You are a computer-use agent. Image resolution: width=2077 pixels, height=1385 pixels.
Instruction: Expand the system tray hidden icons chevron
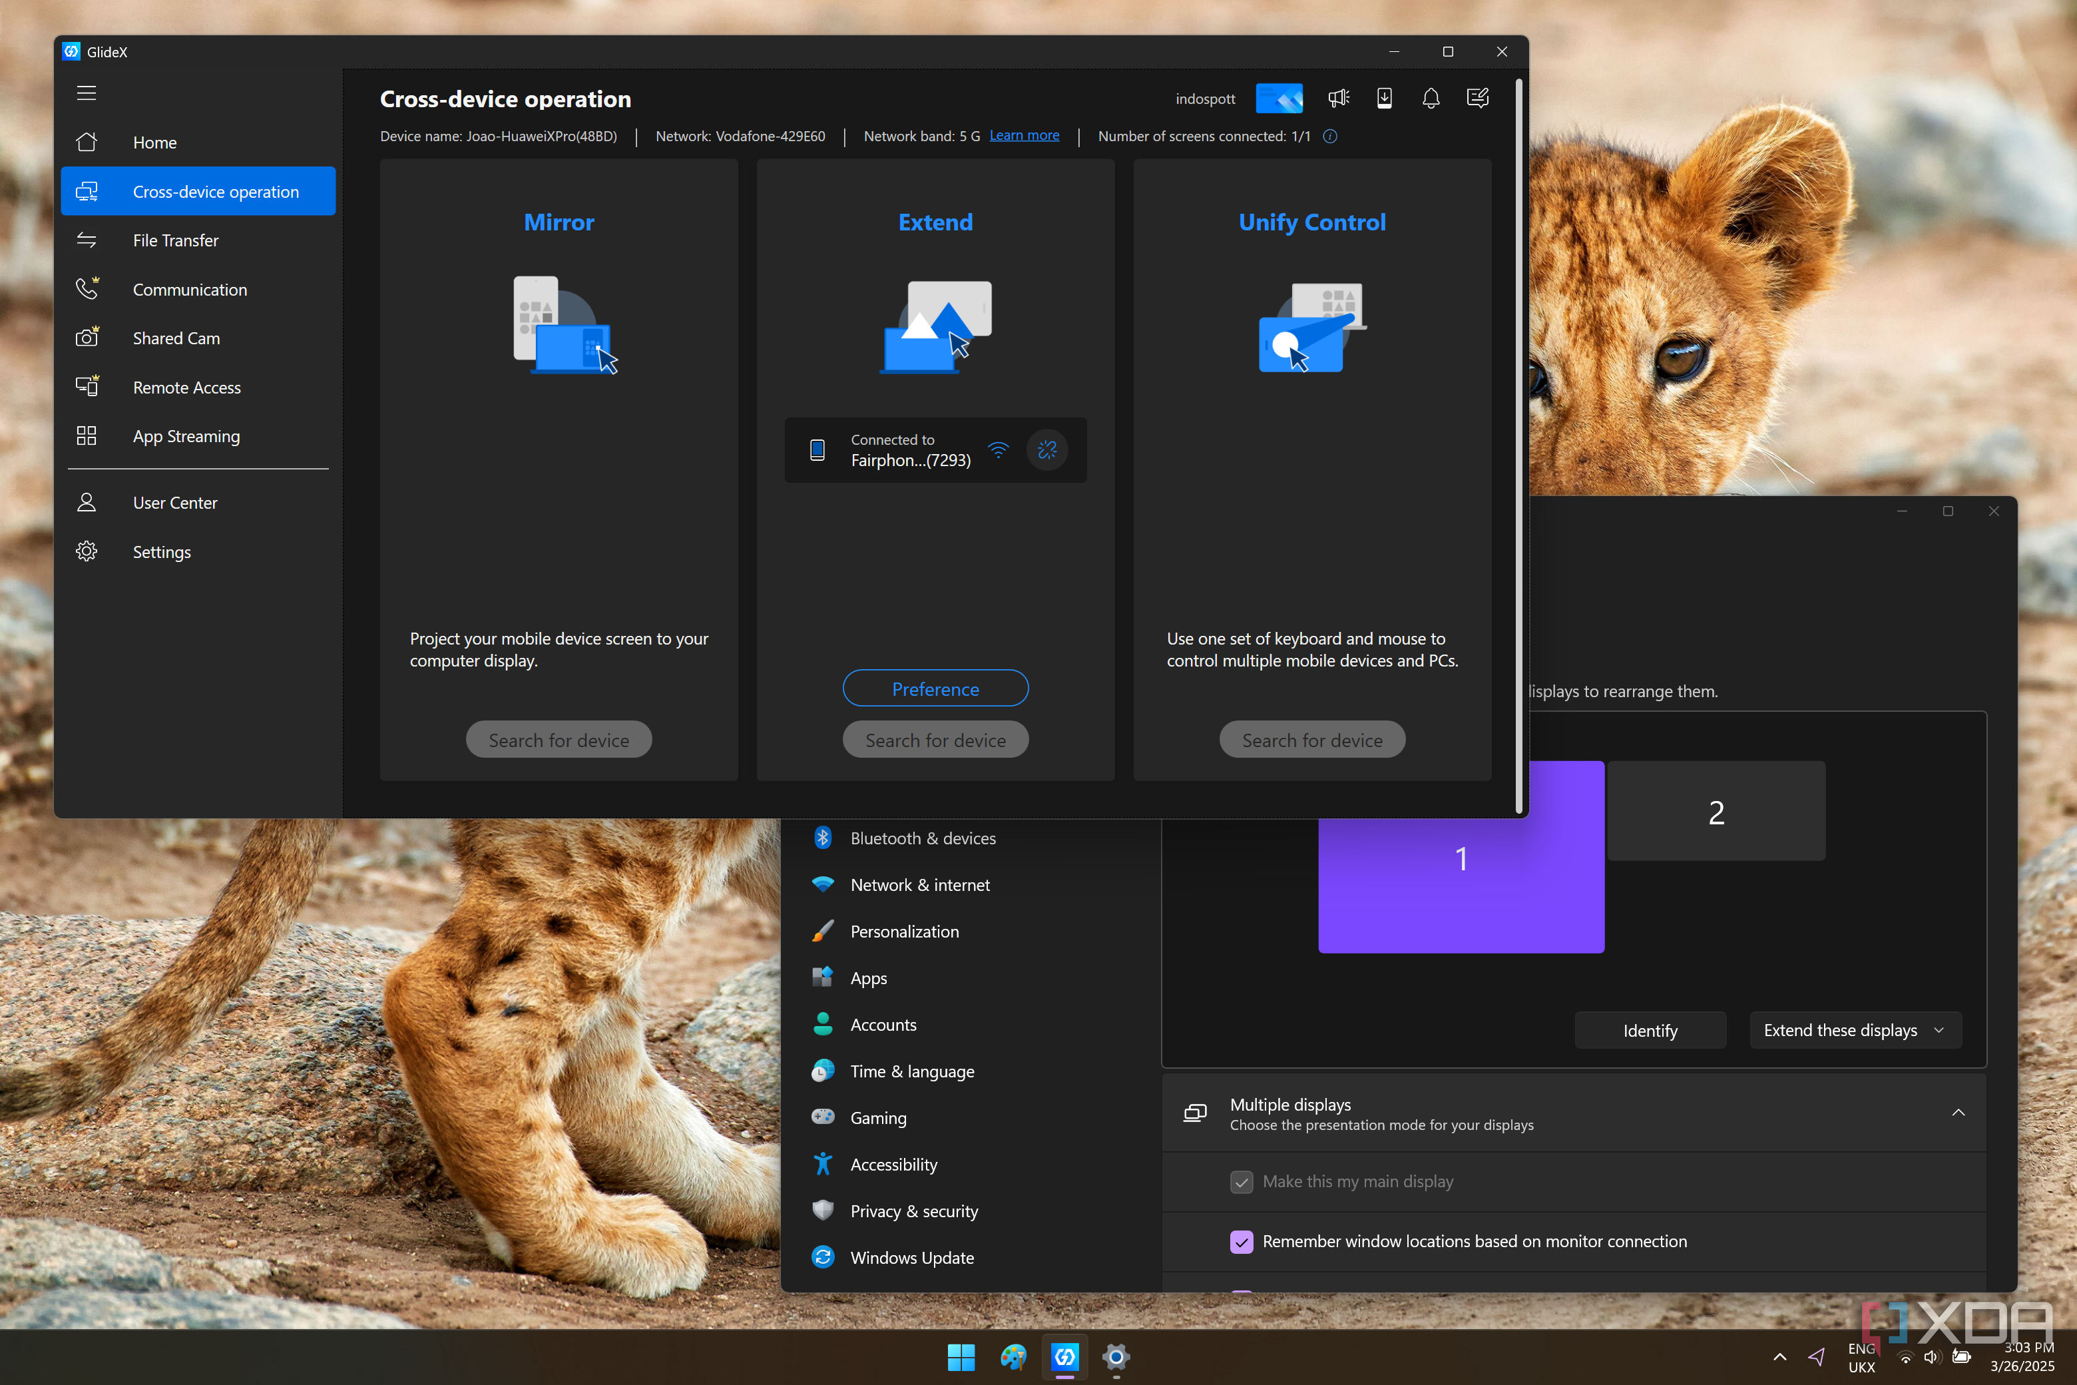click(1780, 1357)
